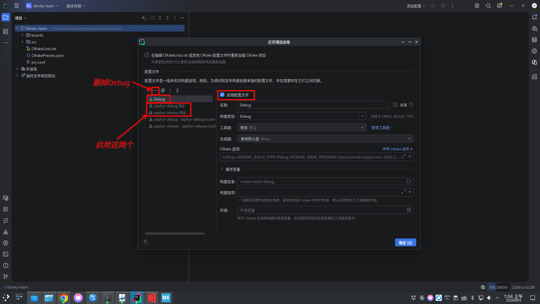Expand the boards folder
This screenshot has height=304, width=540.
(x=22, y=35)
